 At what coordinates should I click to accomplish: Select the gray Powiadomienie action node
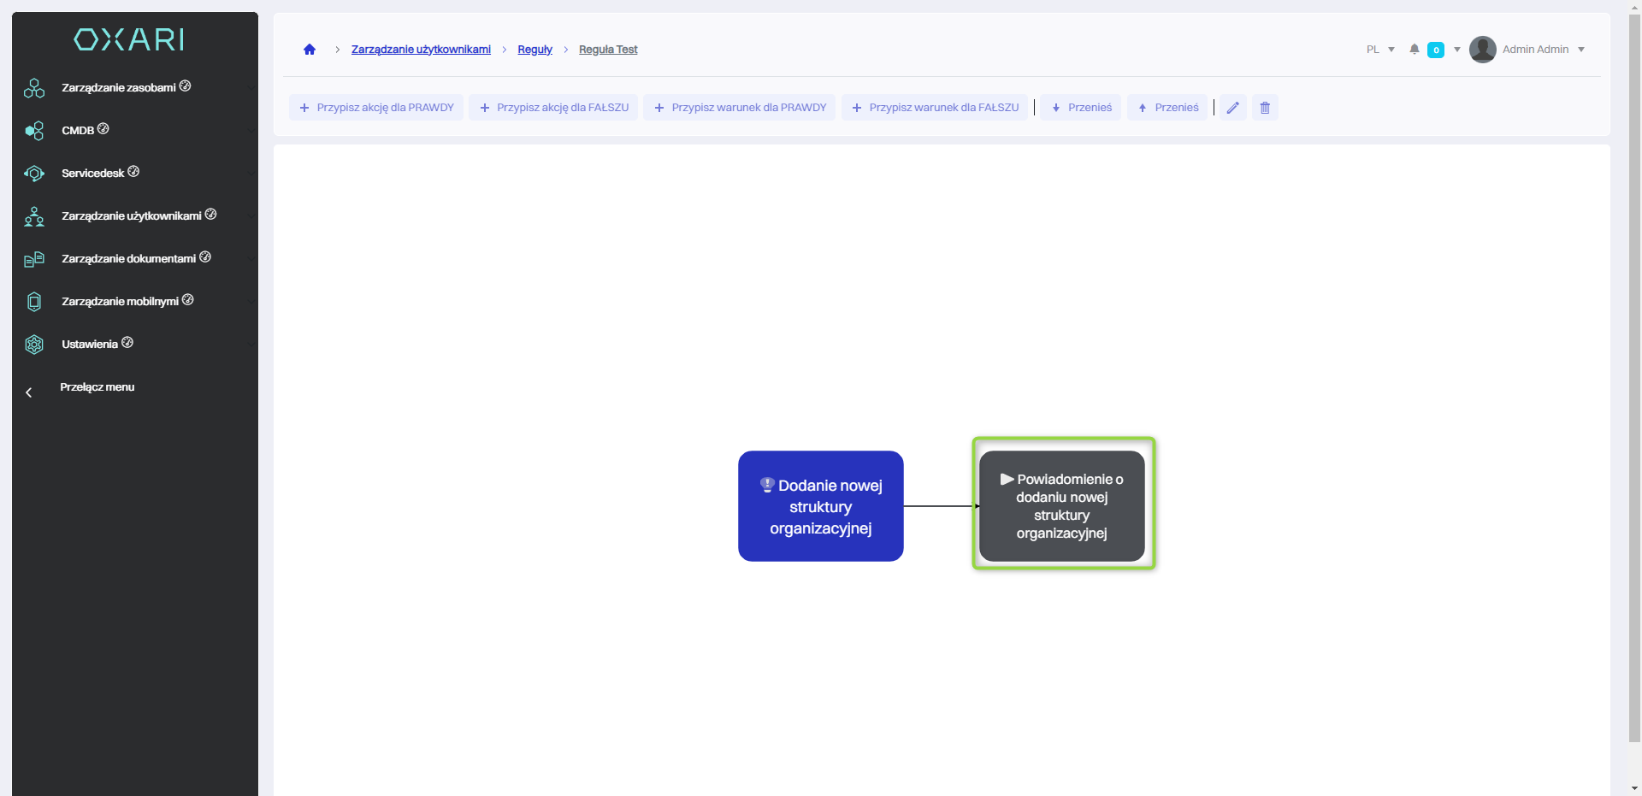1061,506
